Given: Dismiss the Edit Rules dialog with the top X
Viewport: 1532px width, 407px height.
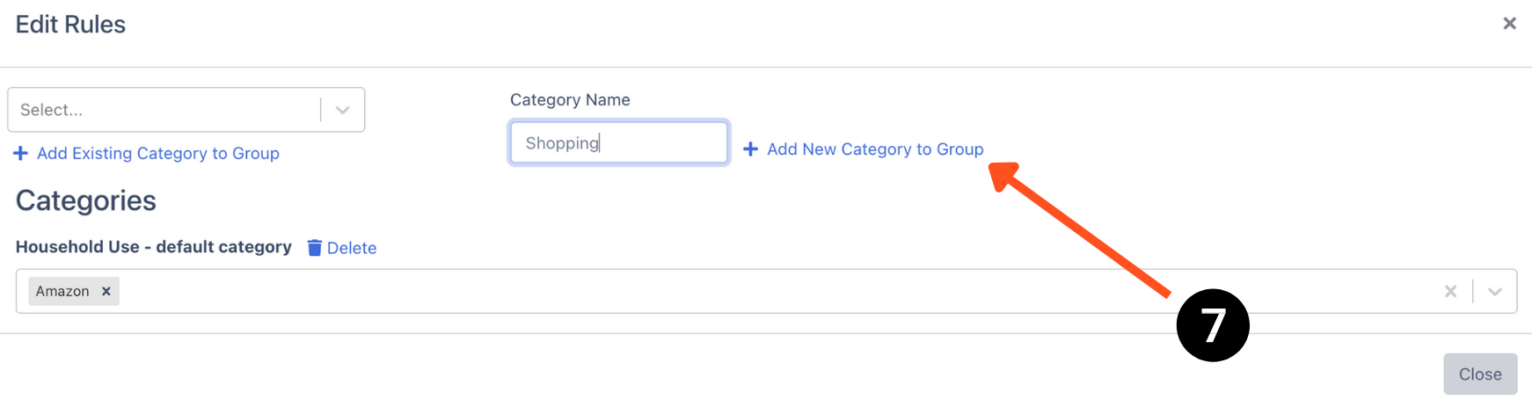Looking at the screenshot, I should click(x=1509, y=24).
